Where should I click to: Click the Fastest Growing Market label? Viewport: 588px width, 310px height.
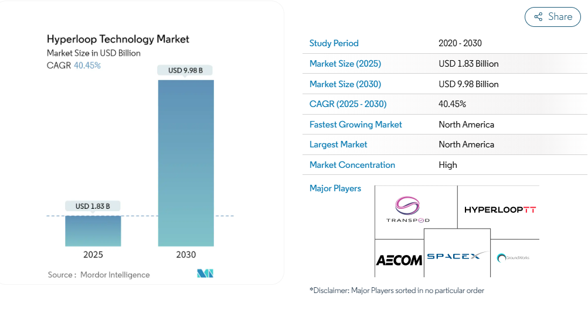coord(355,125)
